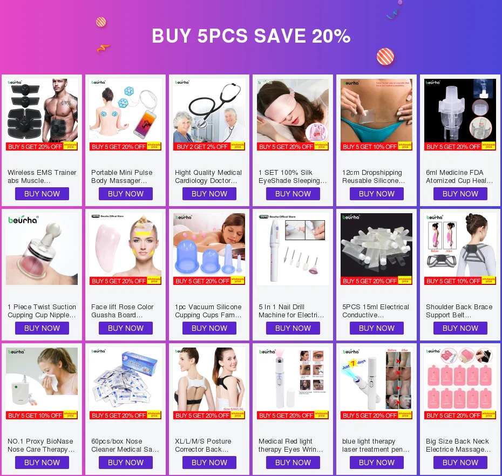Open the Silk EyeShade Sleeping mask image
This screenshot has width=502, height=476.
point(293,114)
